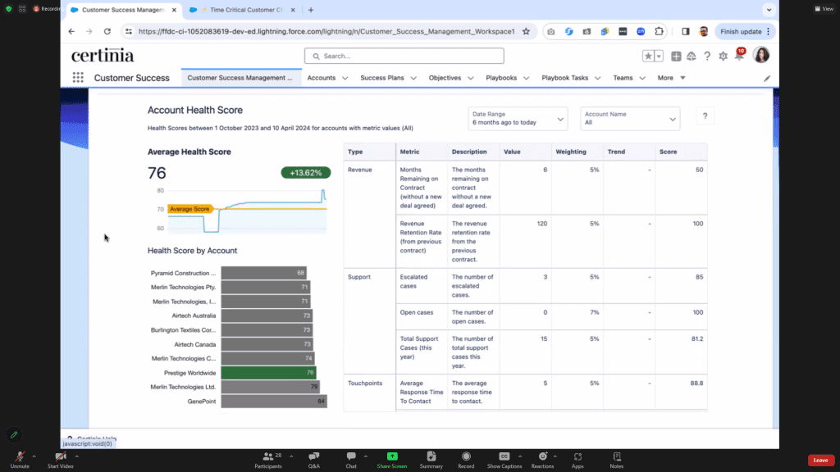The height and width of the screenshot is (472, 840).
Task: Open the Teams navigation tab
Action: pos(623,78)
